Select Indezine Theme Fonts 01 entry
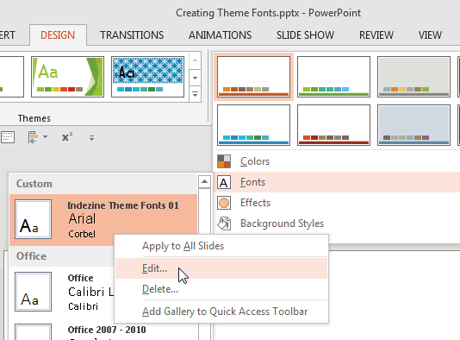460x340 pixels. [103, 219]
